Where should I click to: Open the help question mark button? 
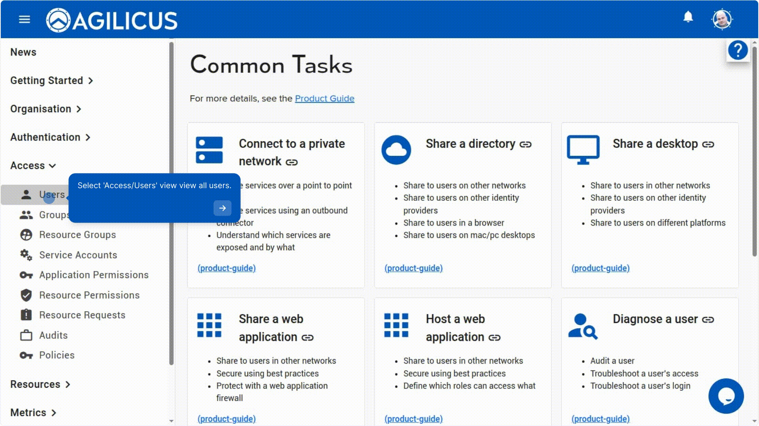738,50
